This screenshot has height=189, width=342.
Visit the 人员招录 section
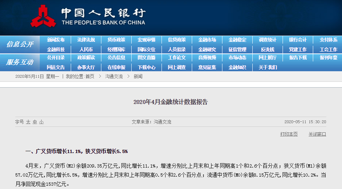pos(177,49)
